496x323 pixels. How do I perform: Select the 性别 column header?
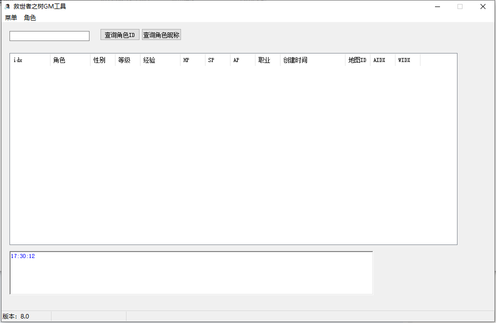click(103, 60)
